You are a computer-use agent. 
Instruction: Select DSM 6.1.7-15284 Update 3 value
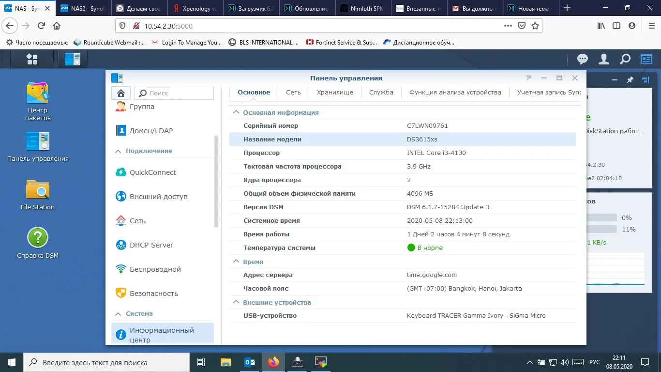click(448, 207)
